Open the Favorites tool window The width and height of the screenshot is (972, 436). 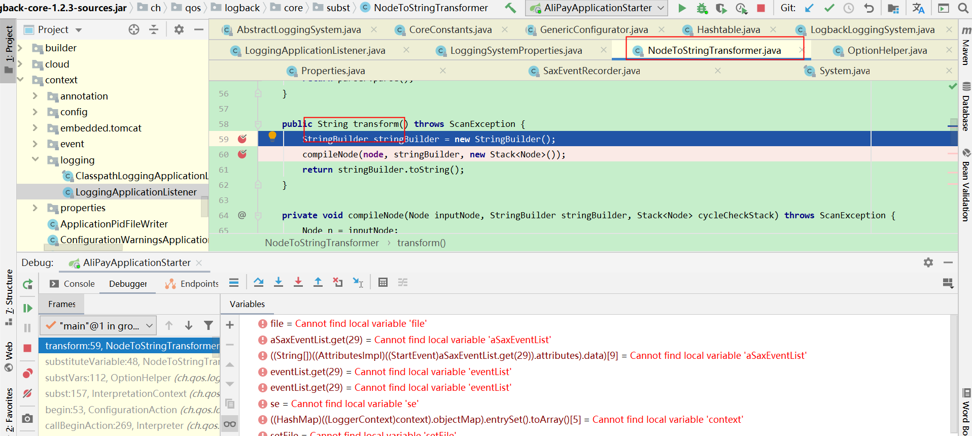9,409
